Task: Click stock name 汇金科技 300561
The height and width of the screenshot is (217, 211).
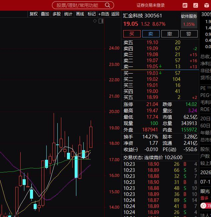Action: pos(142,16)
